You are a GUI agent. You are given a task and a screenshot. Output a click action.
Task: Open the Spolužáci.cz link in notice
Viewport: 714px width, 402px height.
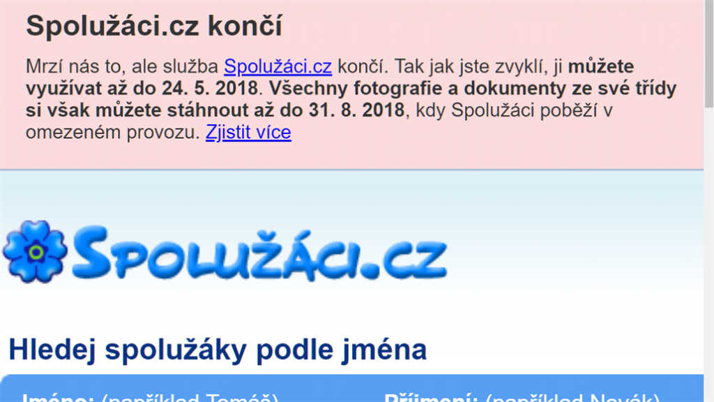coord(278,66)
